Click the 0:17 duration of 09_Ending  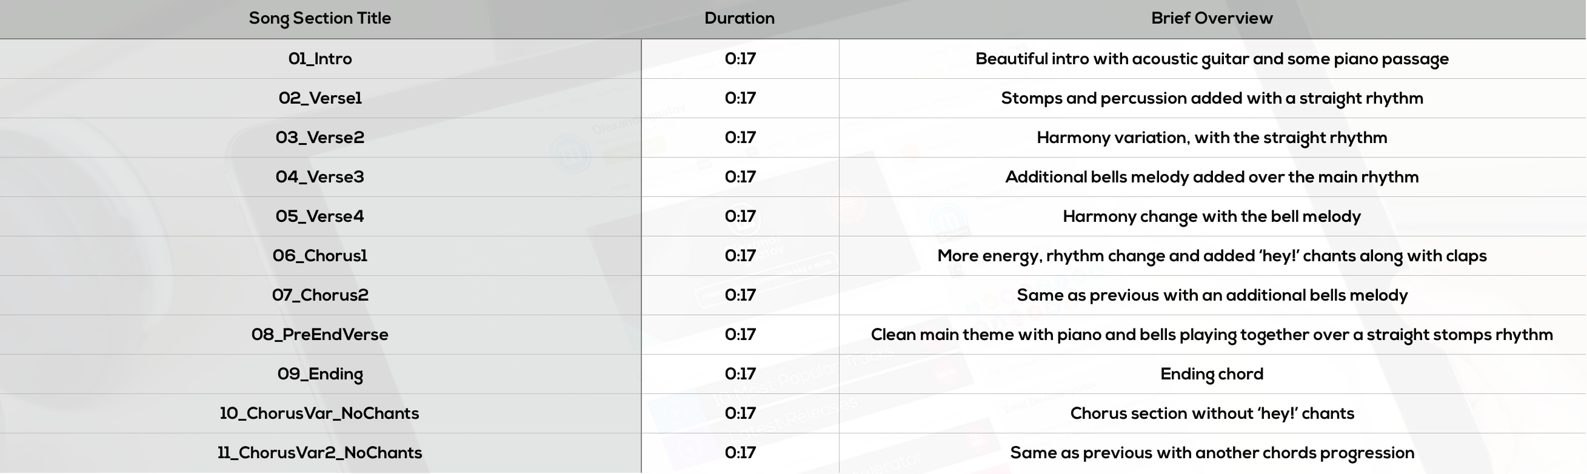click(740, 374)
